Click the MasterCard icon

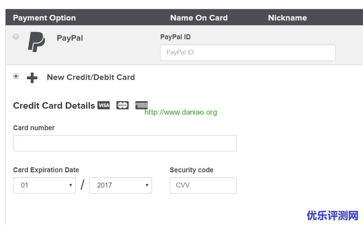(123, 105)
